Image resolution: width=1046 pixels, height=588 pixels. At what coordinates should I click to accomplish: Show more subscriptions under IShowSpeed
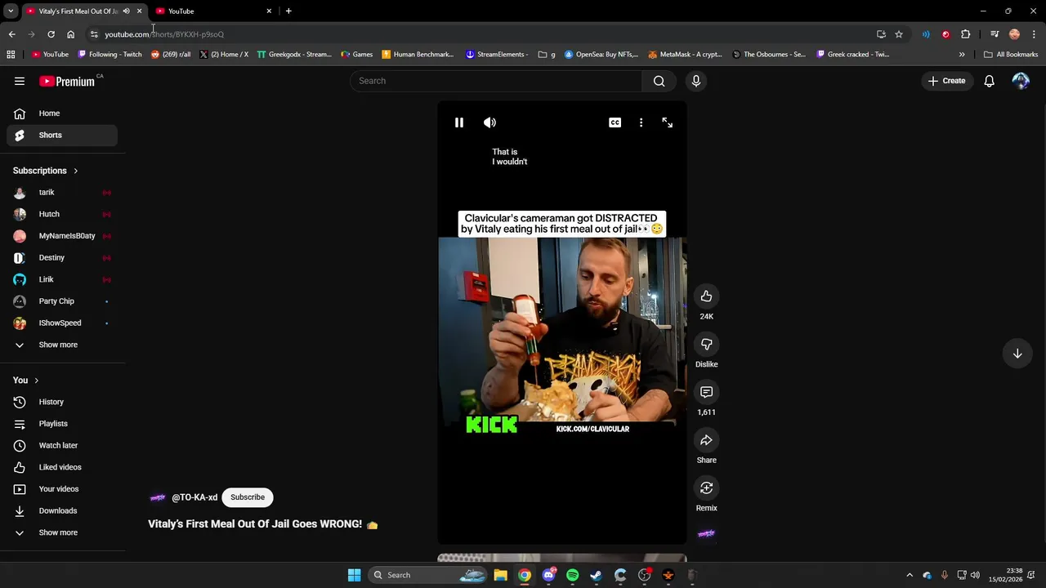coord(62,345)
